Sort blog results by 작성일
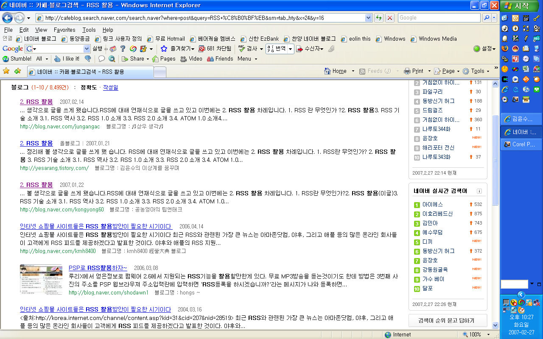Screen dimensions: 543x339 (111, 87)
